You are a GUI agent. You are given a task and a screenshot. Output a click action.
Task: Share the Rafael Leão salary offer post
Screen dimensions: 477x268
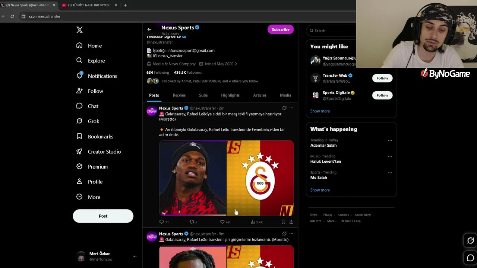pyautogui.click(x=291, y=222)
